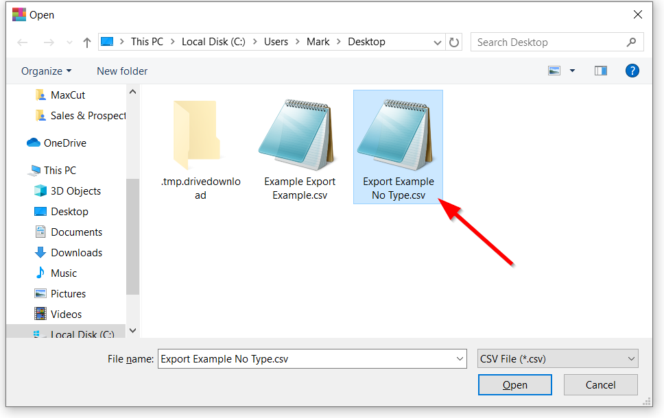Select OneDrive in the navigation pane
Viewport: 664px width, 418px height.
click(x=56, y=143)
